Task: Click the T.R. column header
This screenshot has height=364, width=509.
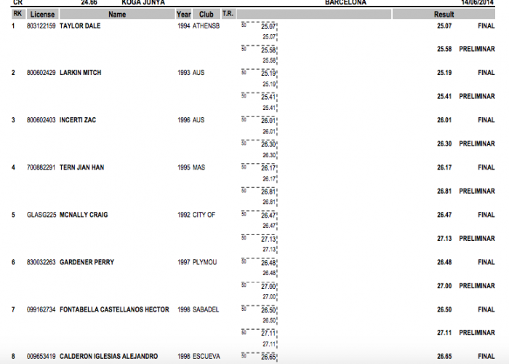Action: point(228,14)
